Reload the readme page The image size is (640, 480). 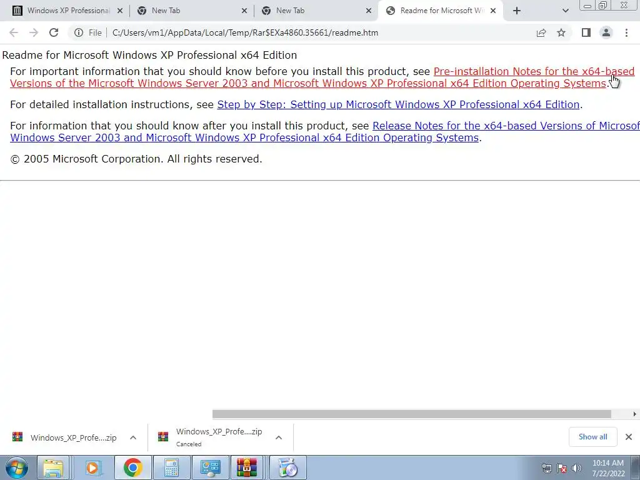[x=54, y=32]
